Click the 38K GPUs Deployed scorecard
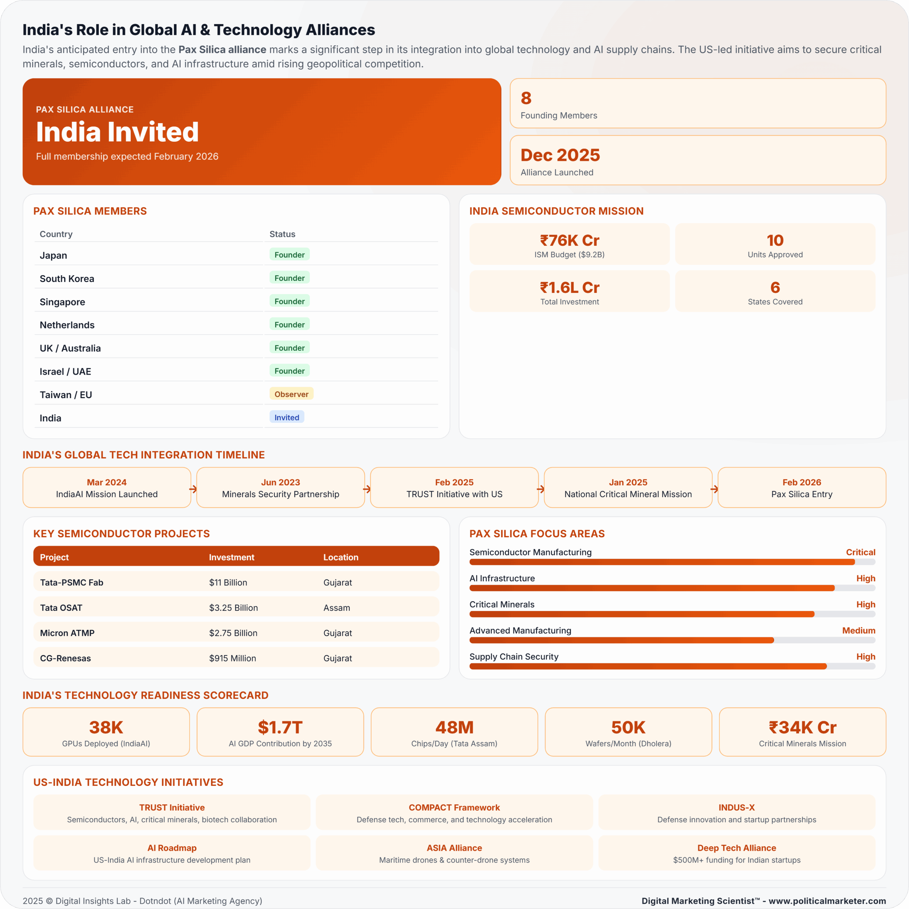Screen dimensions: 909x909 (x=106, y=732)
